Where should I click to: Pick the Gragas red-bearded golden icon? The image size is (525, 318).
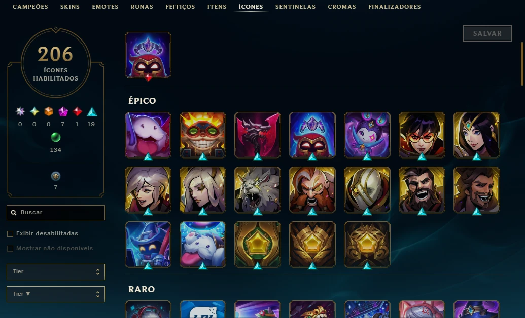click(x=312, y=190)
